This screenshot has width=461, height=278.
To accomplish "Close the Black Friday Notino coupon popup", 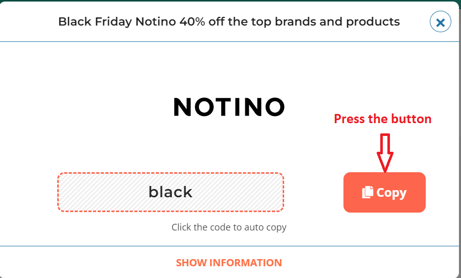I will coord(440,22).
